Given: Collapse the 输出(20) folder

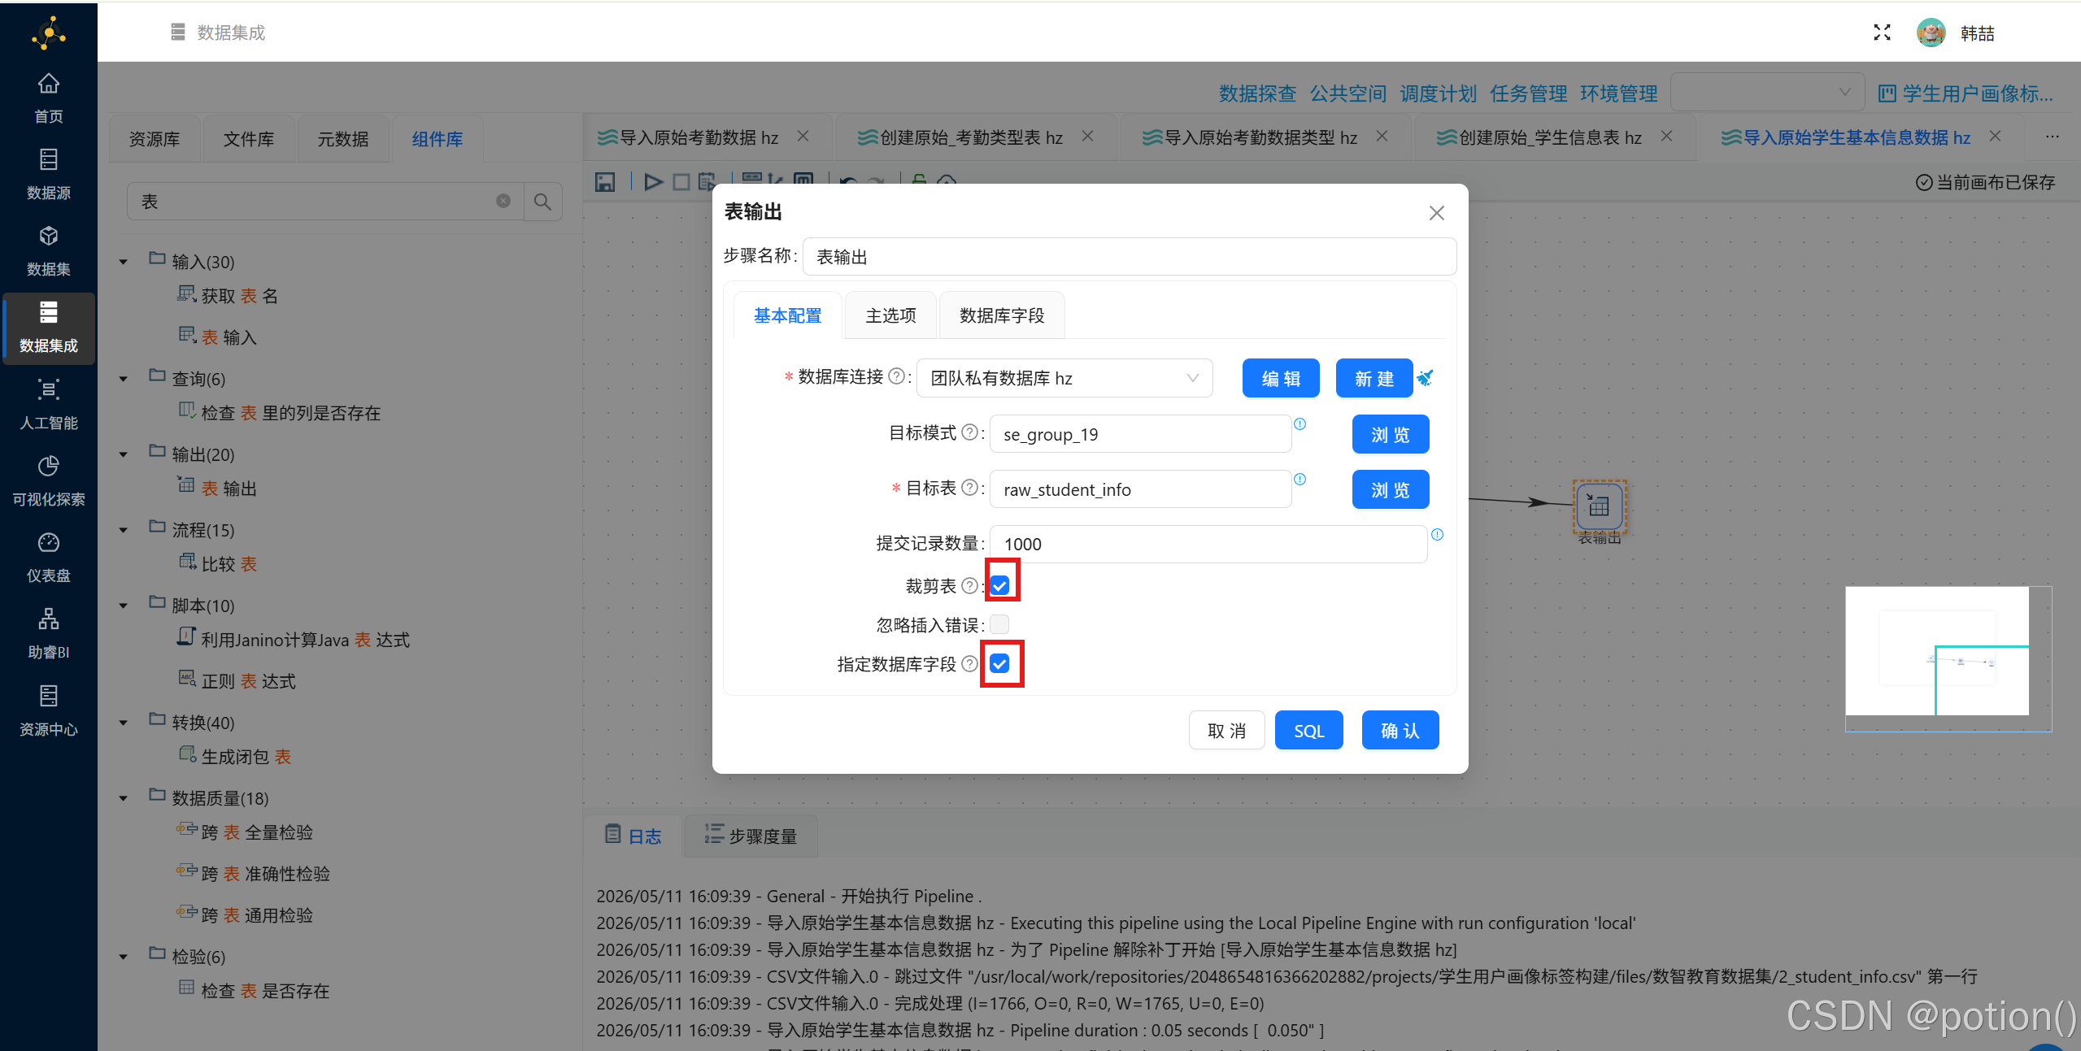Looking at the screenshot, I should (x=124, y=454).
